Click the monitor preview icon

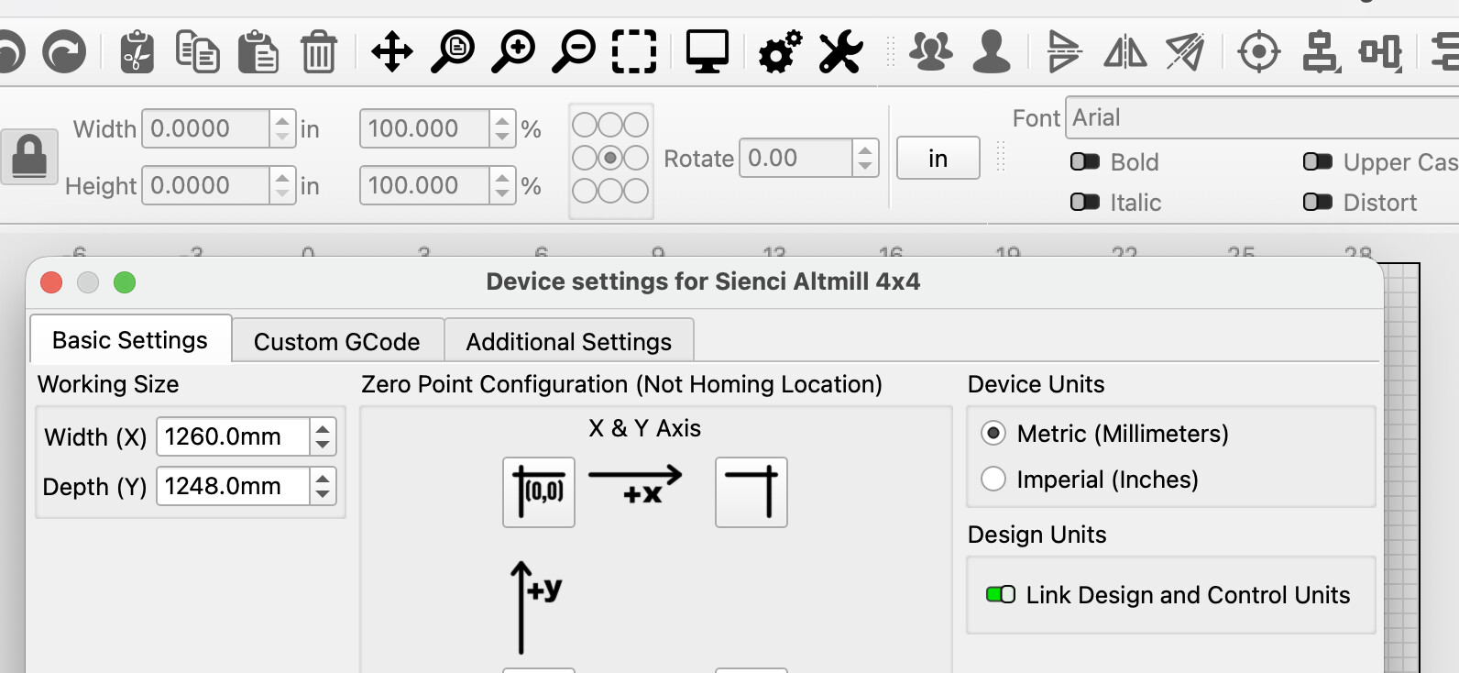708,51
